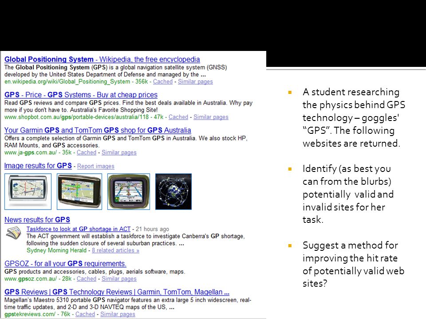Open GPS Reviews Technology Reviews result
Image resolution: width=426 pixels, height=319 pixels.
[x=117, y=292]
